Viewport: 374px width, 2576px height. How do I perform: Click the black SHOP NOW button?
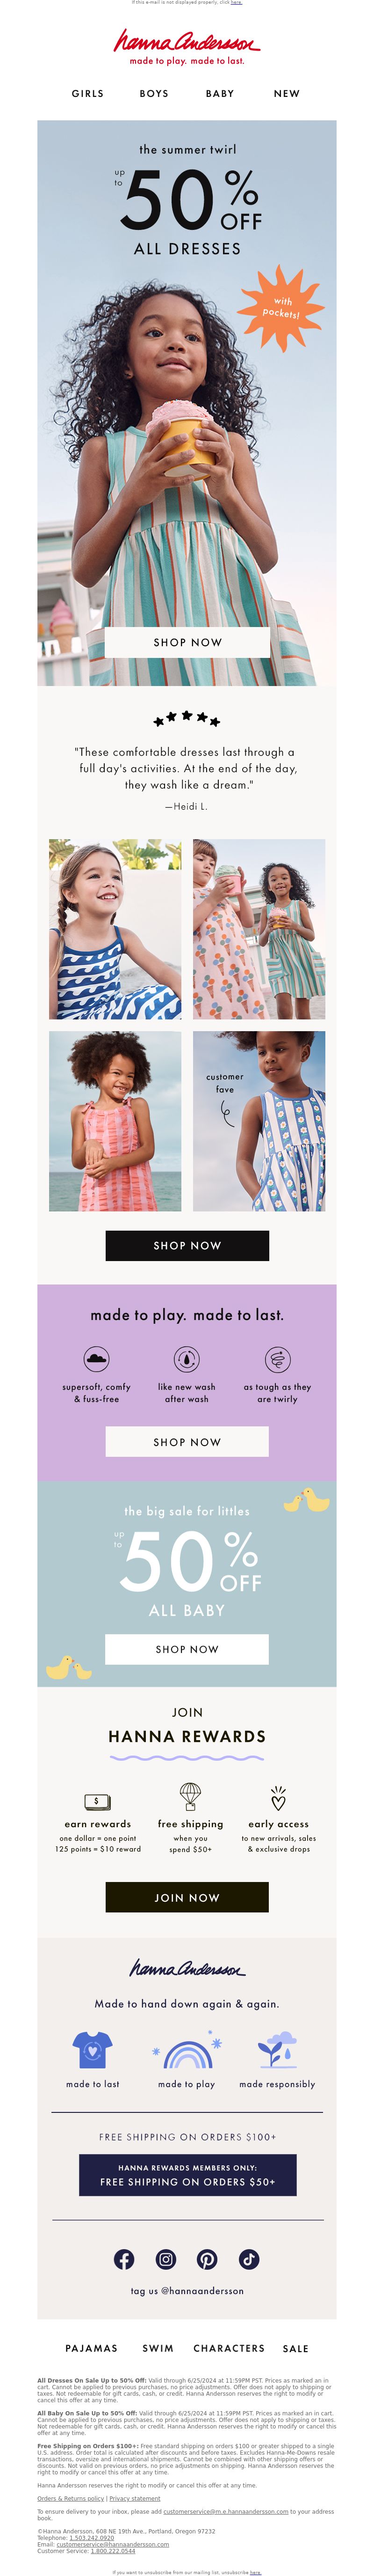pos(187,1245)
